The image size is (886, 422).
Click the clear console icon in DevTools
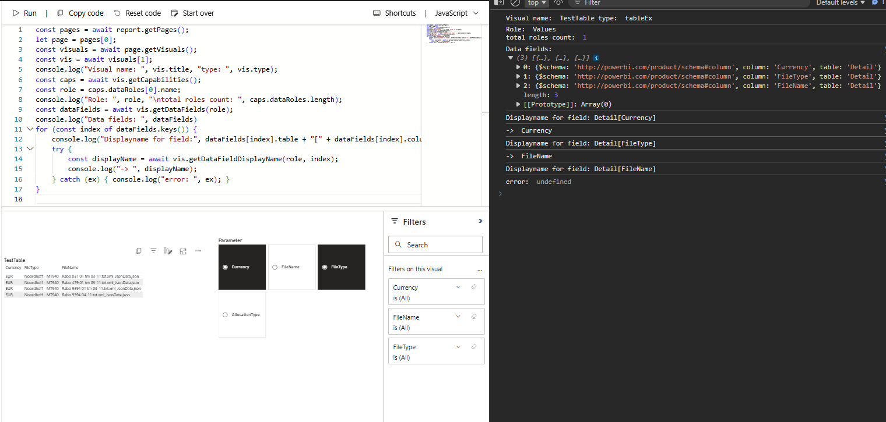pos(515,3)
